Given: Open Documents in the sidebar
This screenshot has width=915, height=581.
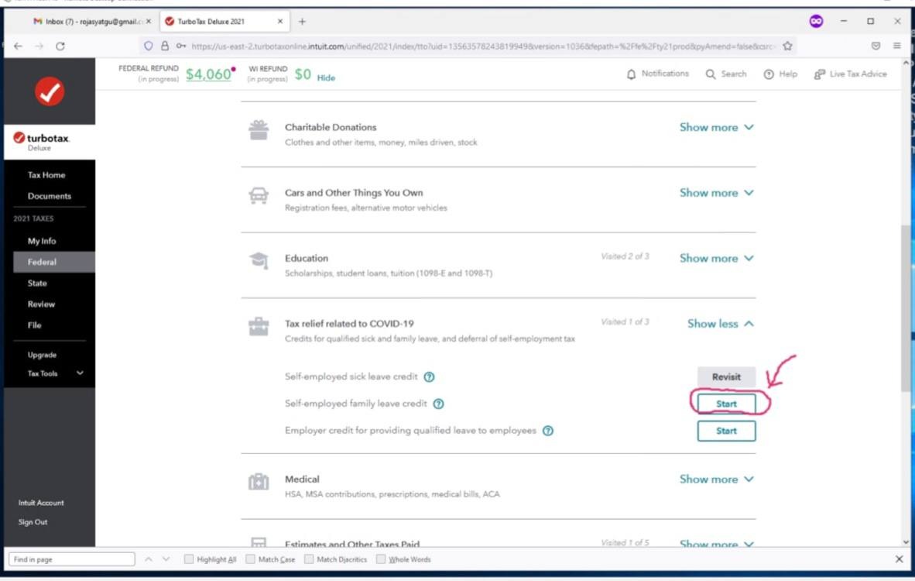Looking at the screenshot, I should [49, 196].
